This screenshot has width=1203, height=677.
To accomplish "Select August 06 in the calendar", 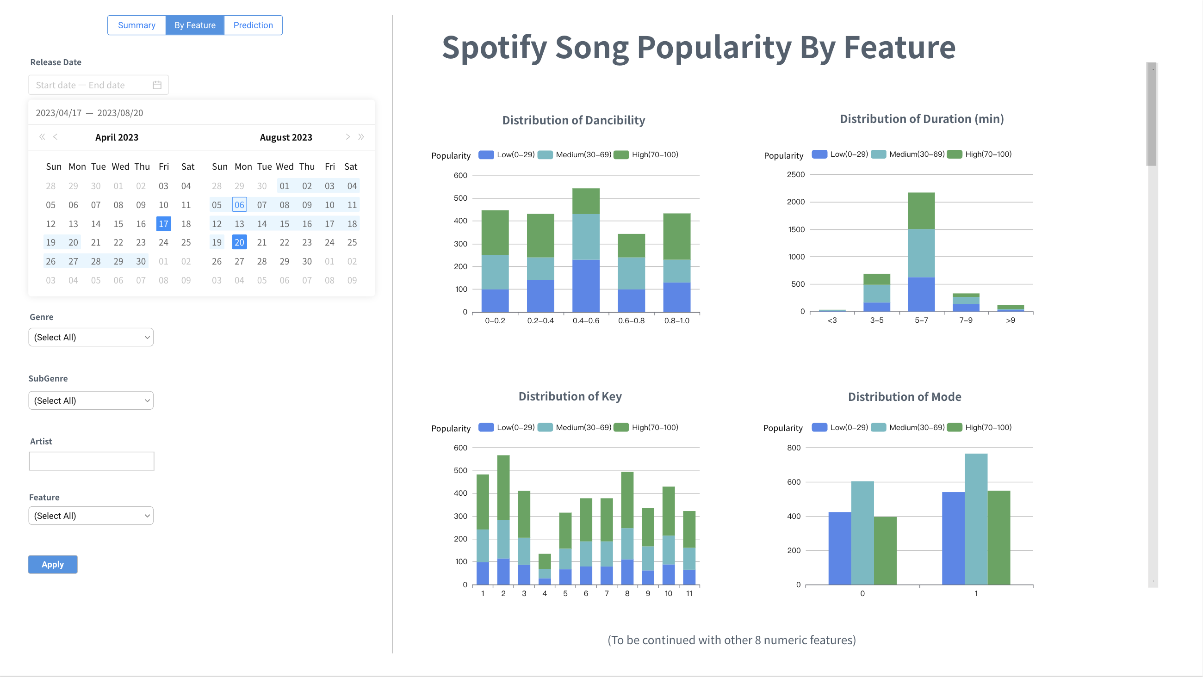I will 239,205.
